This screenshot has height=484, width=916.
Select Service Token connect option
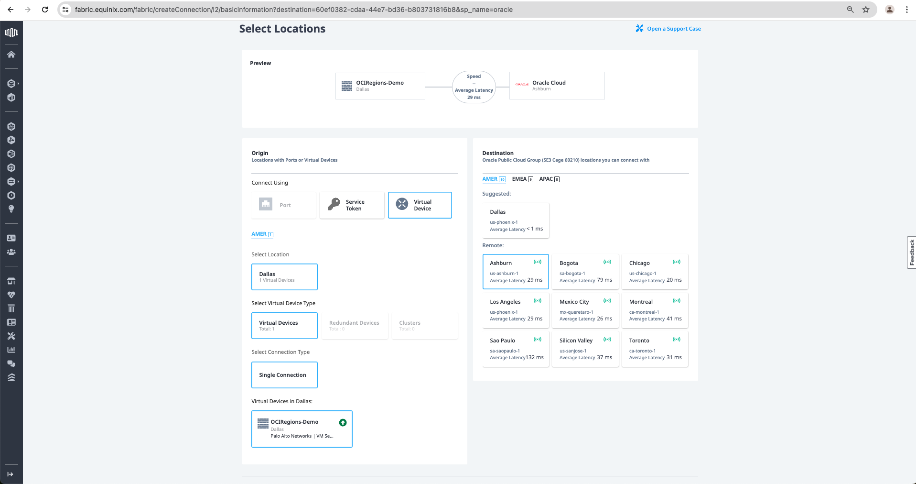pyautogui.click(x=352, y=205)
